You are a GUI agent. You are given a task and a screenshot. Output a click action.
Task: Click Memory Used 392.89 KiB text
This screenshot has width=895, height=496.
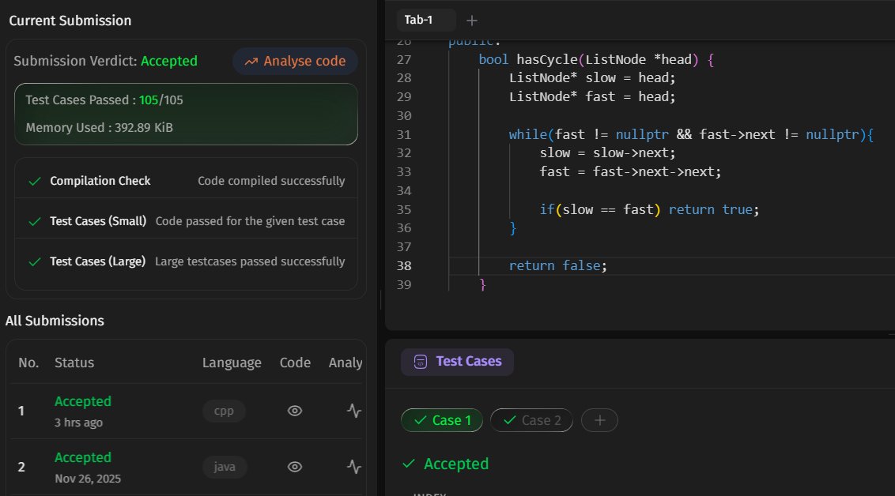pos(99,128)
